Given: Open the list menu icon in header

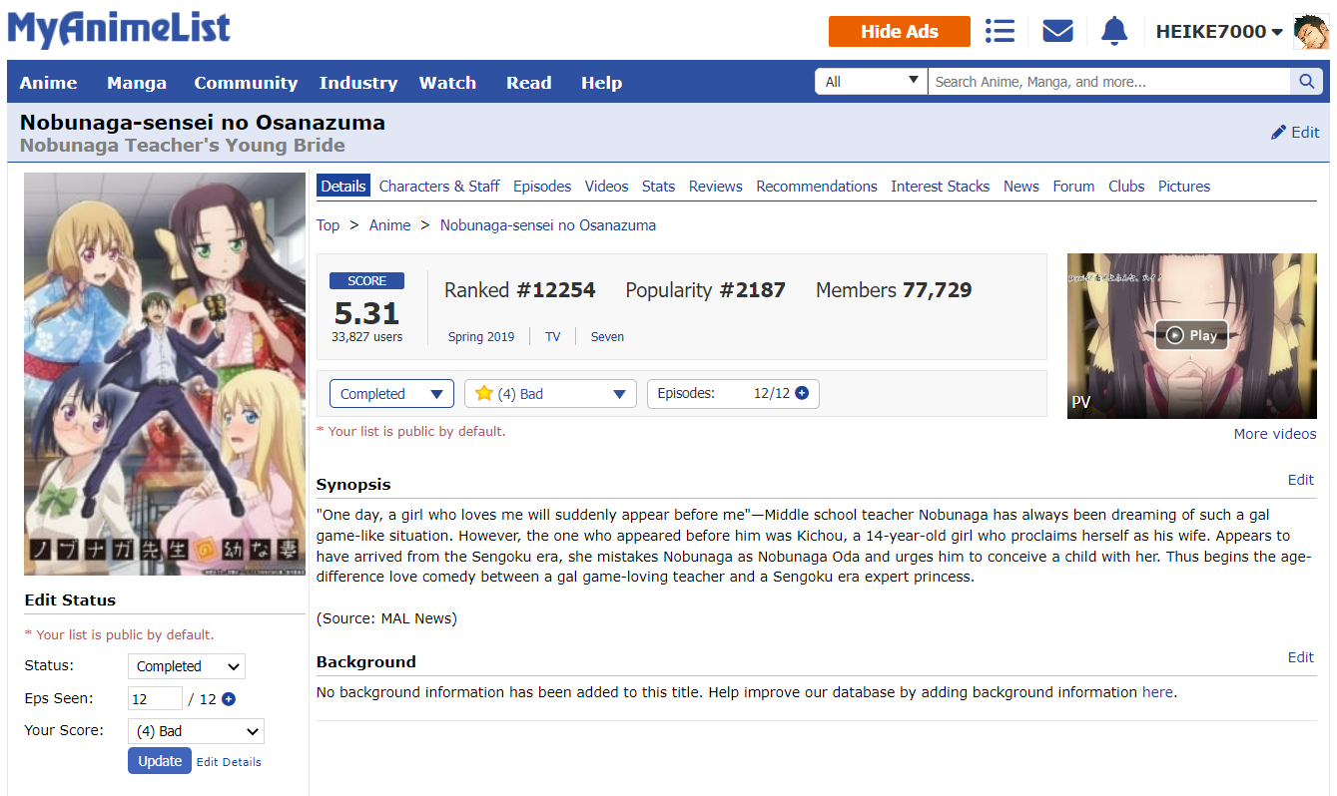Looking at the screenshot, I should click(x=1000, y=31).
